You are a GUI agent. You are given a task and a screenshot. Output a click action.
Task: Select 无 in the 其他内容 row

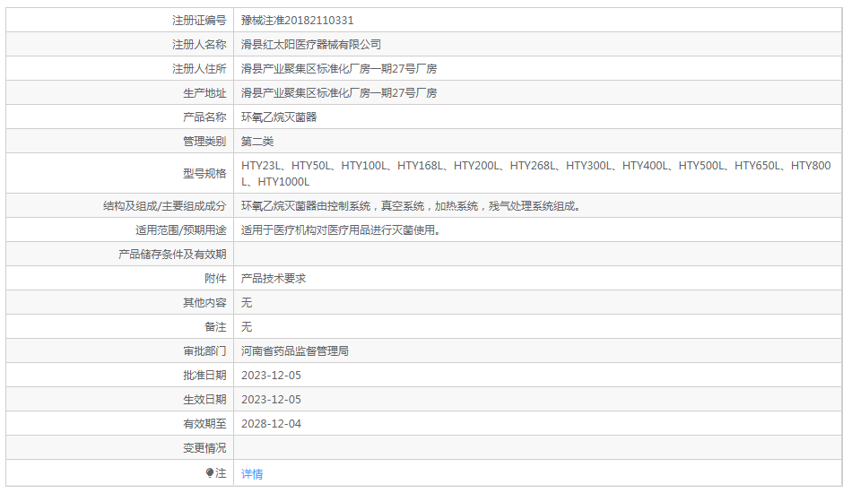pos(247,302)
